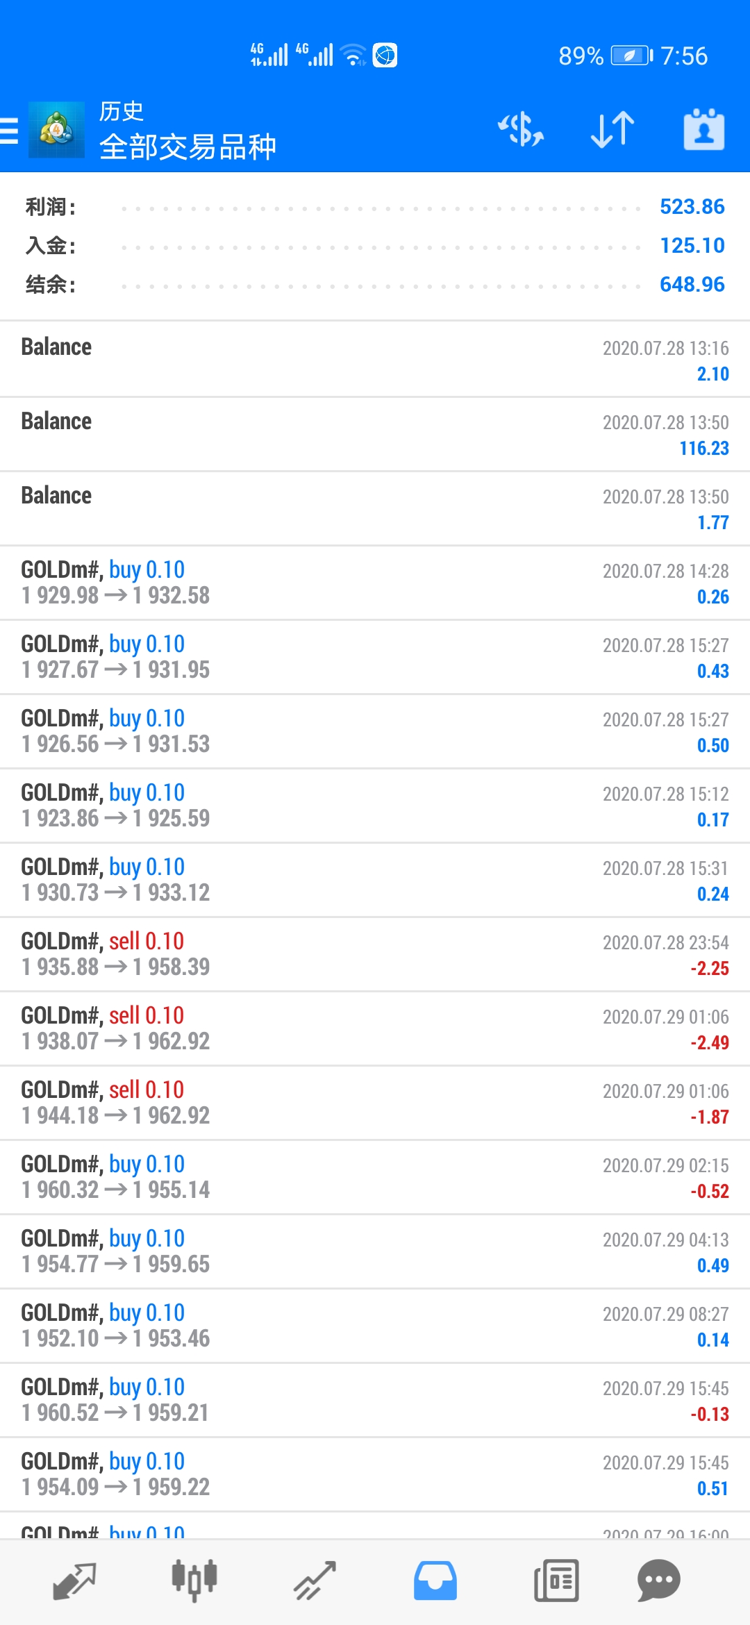This screenshot has height=1625, width=750.
Task: Open the symbol filter dollar icon
Action: 520,130
